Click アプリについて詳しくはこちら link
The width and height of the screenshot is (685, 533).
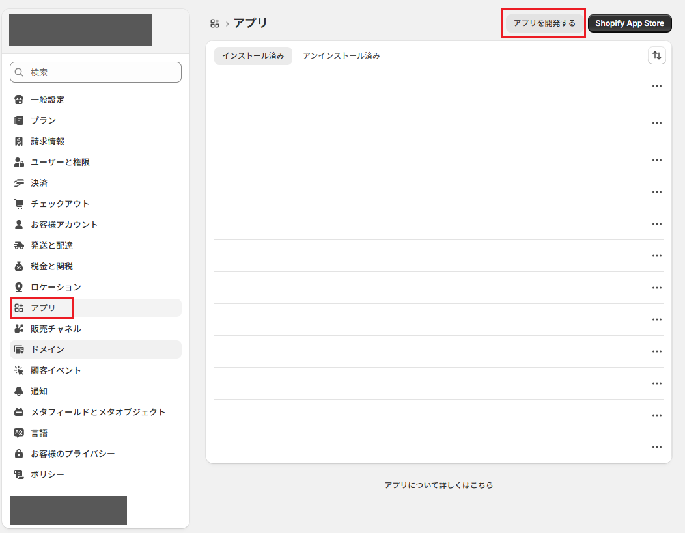coord(439,485)
